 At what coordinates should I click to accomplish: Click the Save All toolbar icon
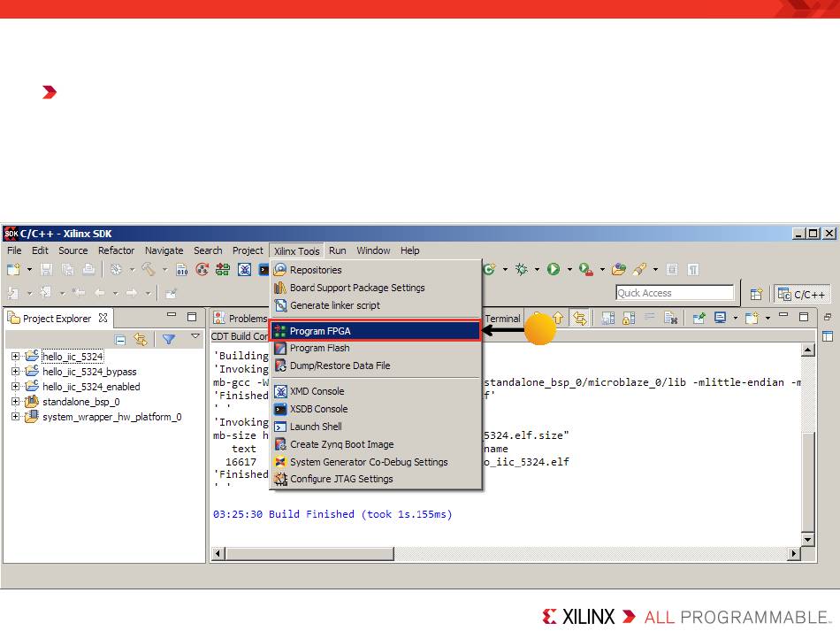tap(67, 269)
